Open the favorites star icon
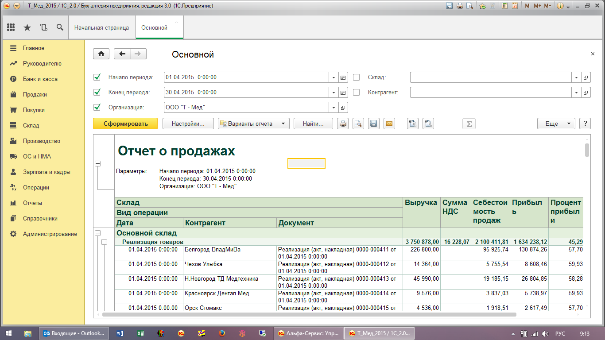 pos(27,27)
